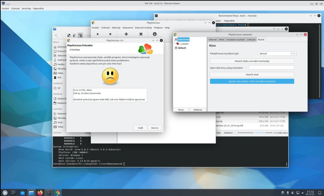
Task: Switch to the Obecné tab
Action: click(x=212, y=39)
